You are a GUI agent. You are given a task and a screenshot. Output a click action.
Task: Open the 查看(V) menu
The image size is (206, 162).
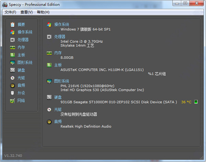(26, 12)
